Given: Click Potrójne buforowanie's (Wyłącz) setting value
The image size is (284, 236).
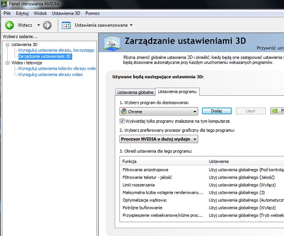Looking at the screenshot, I should [x=242, y=208].
